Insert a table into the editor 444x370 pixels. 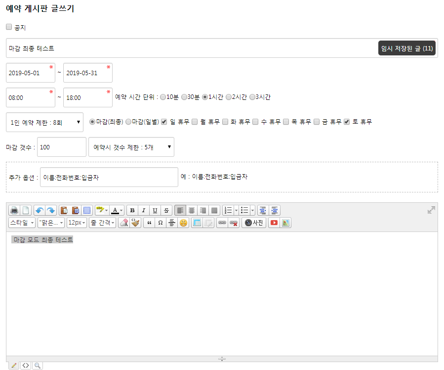[x=197, y=223]
